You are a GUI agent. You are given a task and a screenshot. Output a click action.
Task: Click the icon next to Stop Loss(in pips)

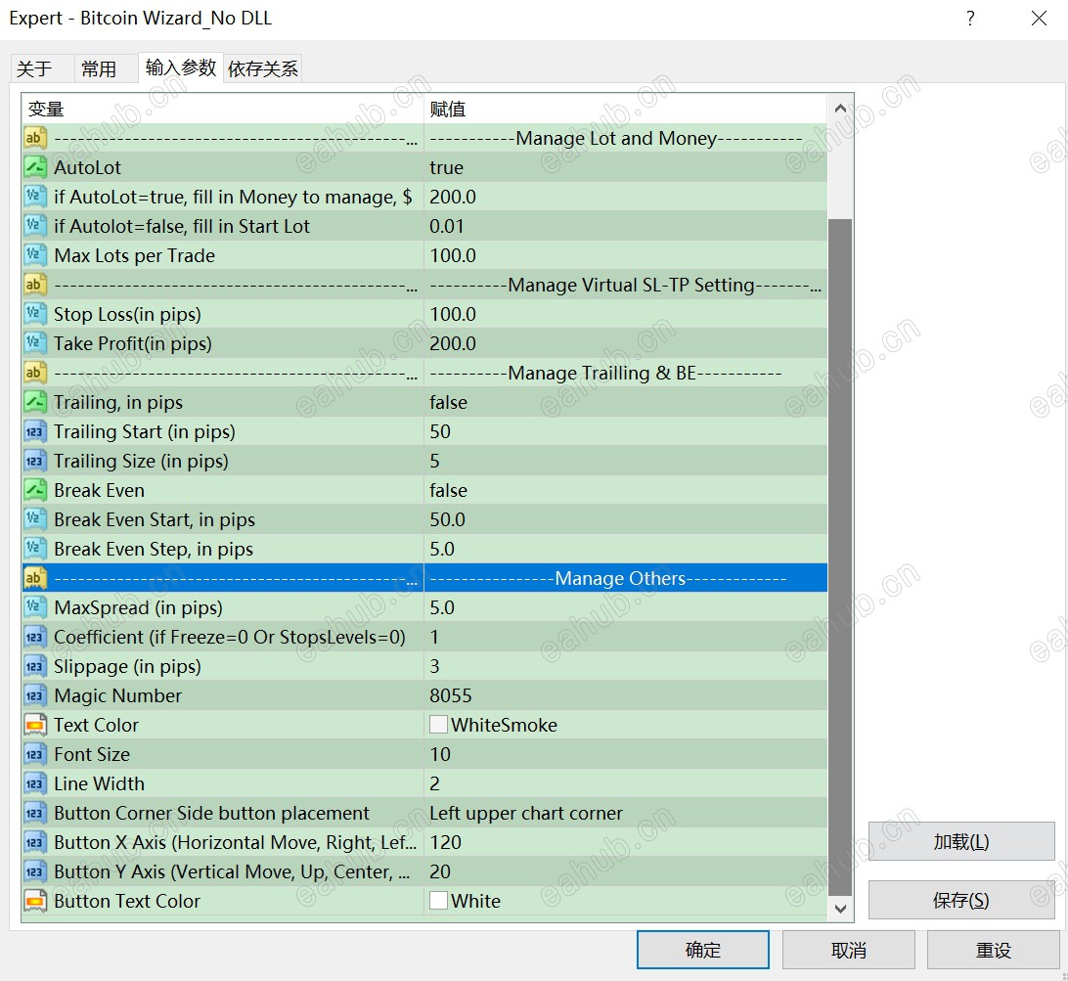click(x=35, y=313)
